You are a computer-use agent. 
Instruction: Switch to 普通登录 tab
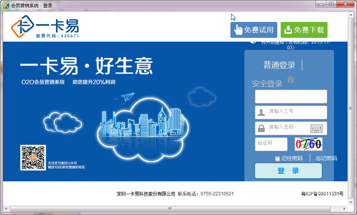coord(279,65)
